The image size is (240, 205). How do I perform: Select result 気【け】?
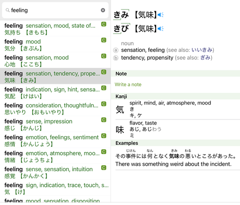point(55,188)
